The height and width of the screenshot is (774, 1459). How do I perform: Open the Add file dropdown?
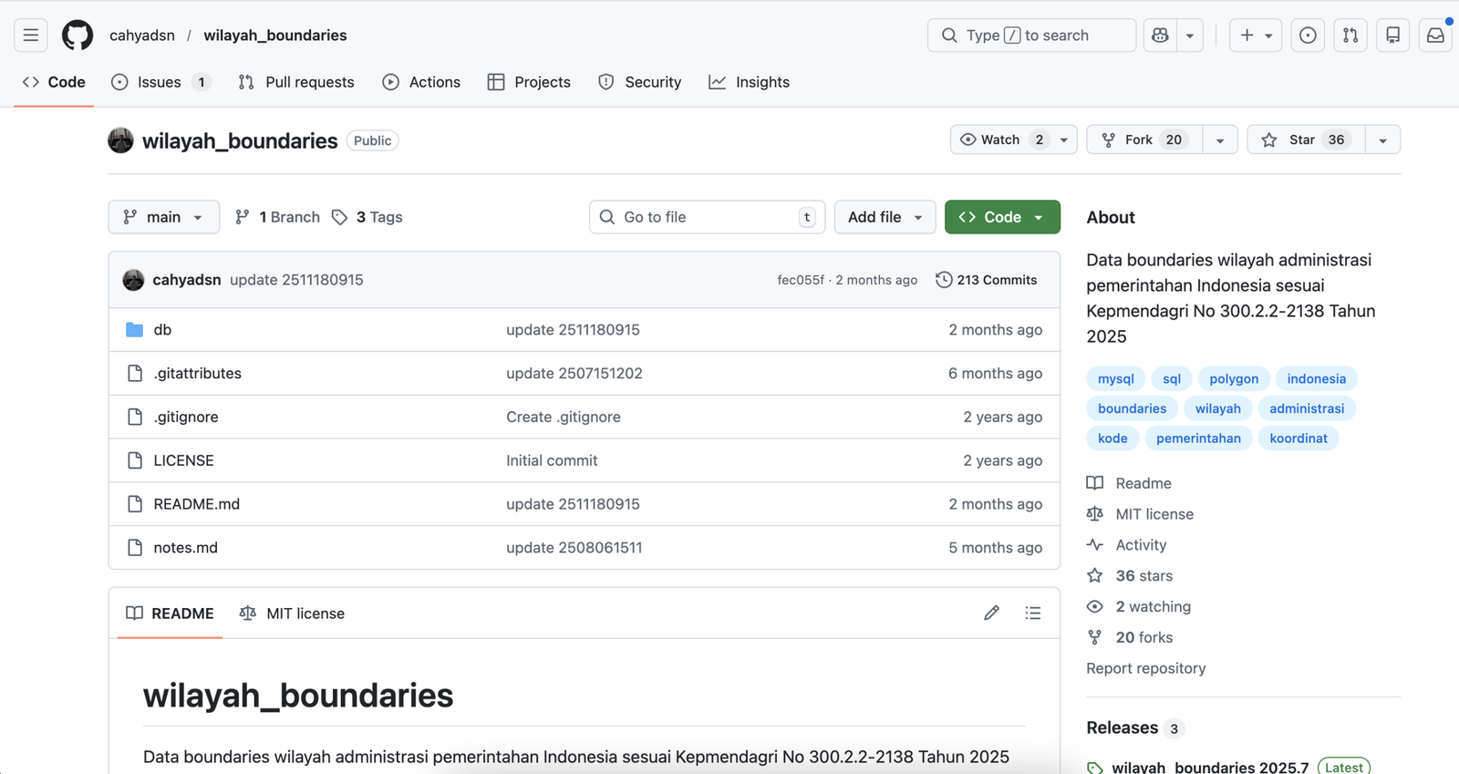[x=884, y=217]
